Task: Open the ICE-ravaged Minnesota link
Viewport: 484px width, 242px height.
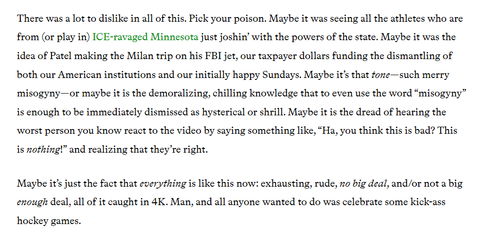Action: [145, 37]
